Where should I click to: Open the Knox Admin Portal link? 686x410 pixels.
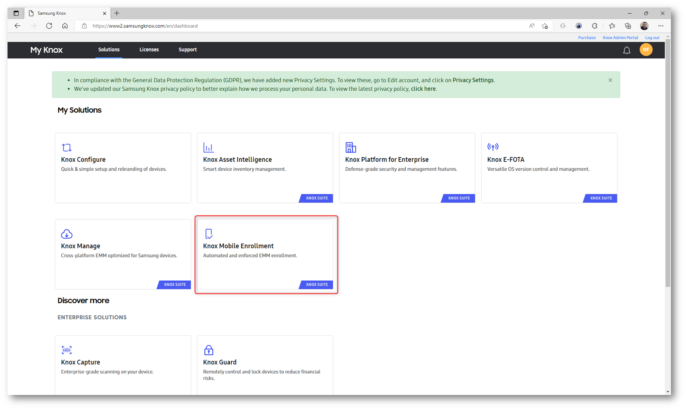620,37
